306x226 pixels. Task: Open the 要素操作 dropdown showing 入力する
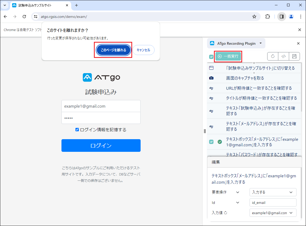[x=273, y=192]
